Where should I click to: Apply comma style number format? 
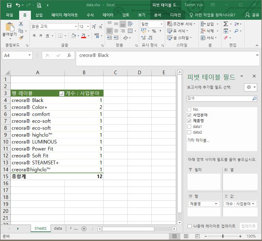(160, 31)
